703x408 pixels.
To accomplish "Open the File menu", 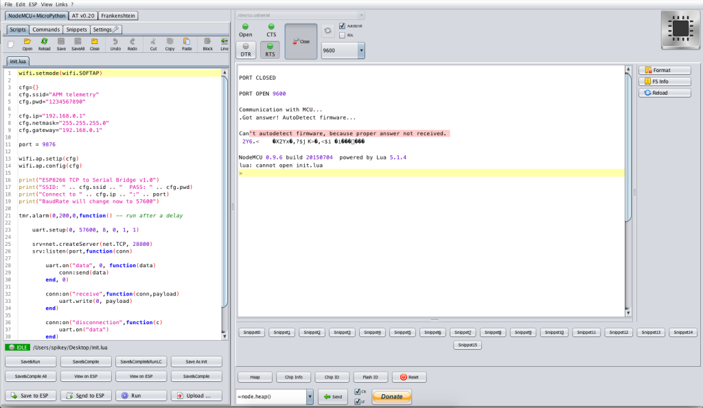I will pyautogui.click(x=8, y=5).
